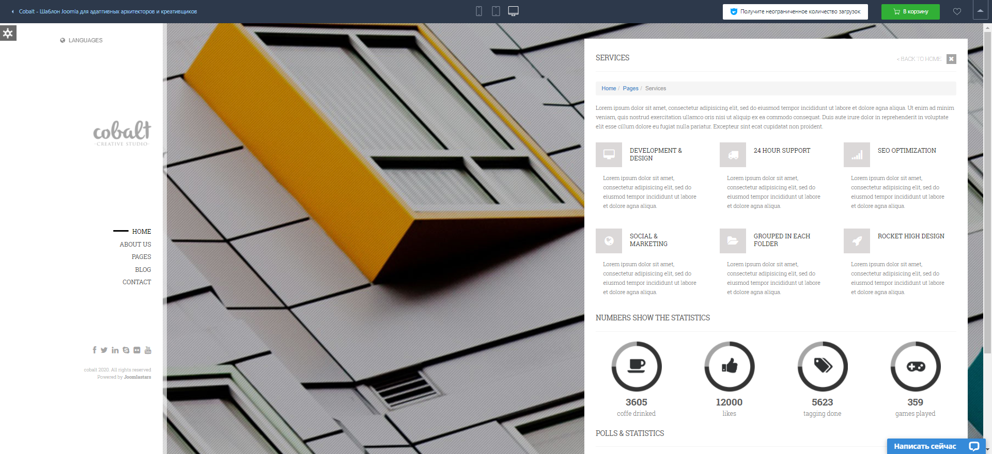Close the Services panel
Viewport: 992px width, 454px height.
[951, 59]
